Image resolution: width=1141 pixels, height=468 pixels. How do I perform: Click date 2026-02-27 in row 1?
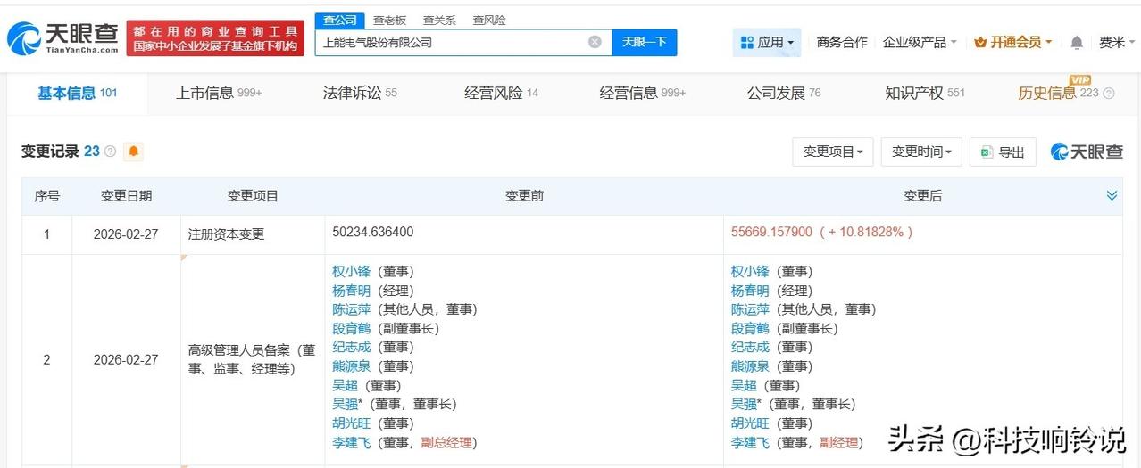(126, 234)
